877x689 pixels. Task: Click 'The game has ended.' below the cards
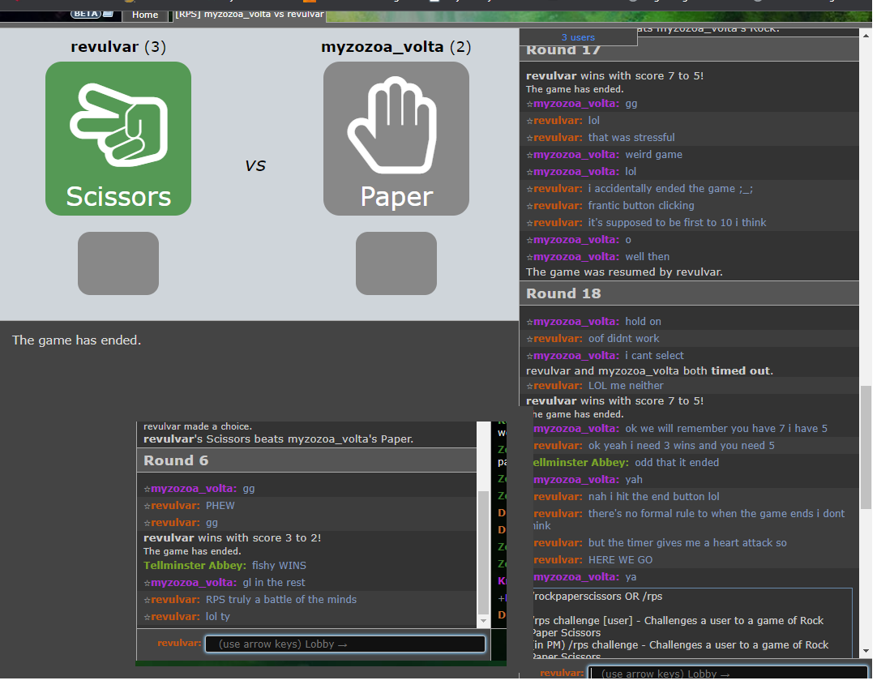pos(77,340)
